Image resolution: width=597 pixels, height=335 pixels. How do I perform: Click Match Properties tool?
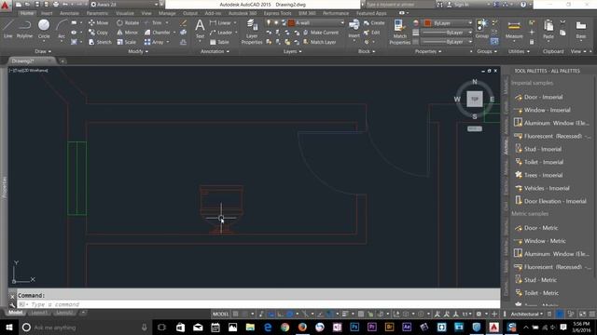(x=399, y=33)
